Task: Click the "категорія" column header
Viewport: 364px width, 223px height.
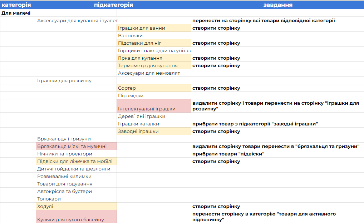Action: (x=18, y=5)
